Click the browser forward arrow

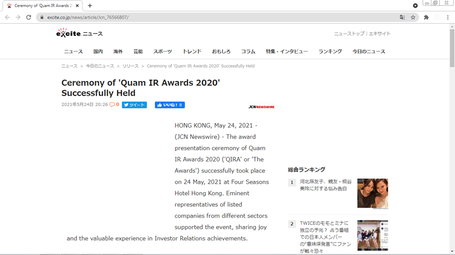point(18,17)
